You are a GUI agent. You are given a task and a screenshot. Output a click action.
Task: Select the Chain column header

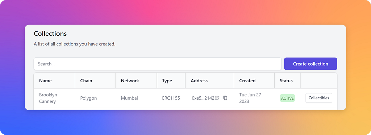pyautogui.click(x=86, y=80)
